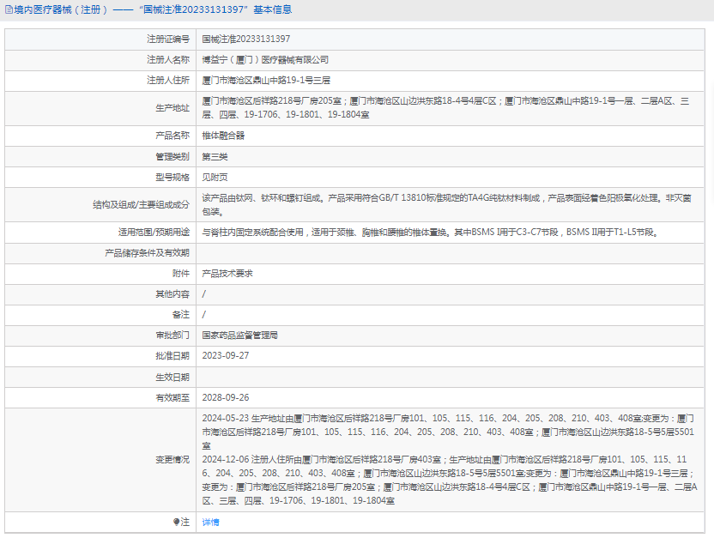Click the 注册证编号 label cell

coord(168,39)
